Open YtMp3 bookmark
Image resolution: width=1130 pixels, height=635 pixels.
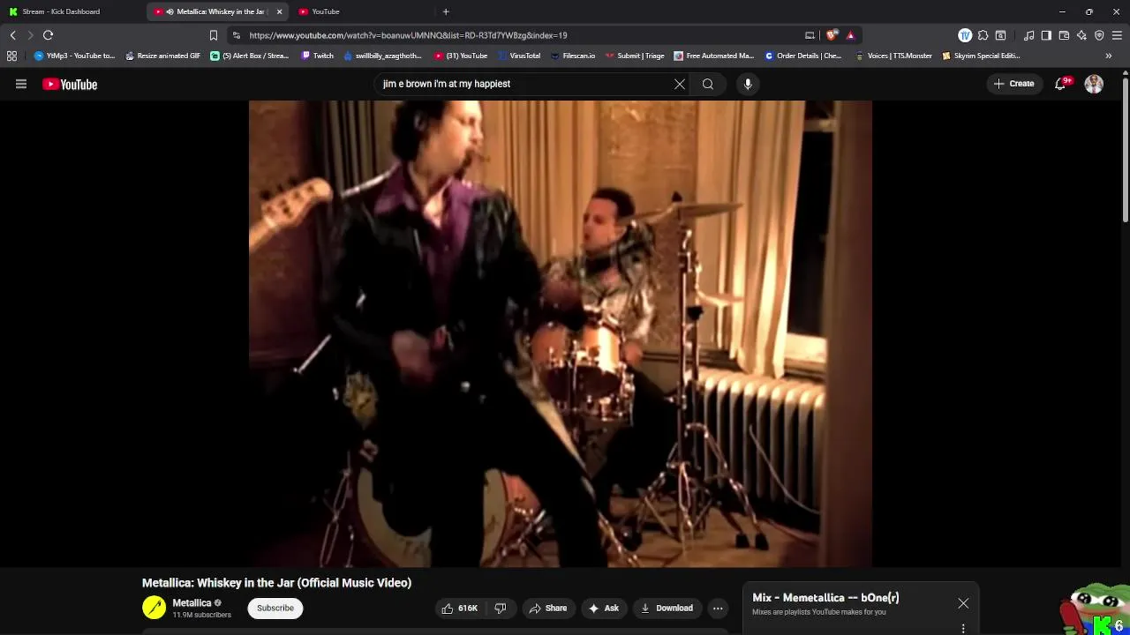(74, 56)
